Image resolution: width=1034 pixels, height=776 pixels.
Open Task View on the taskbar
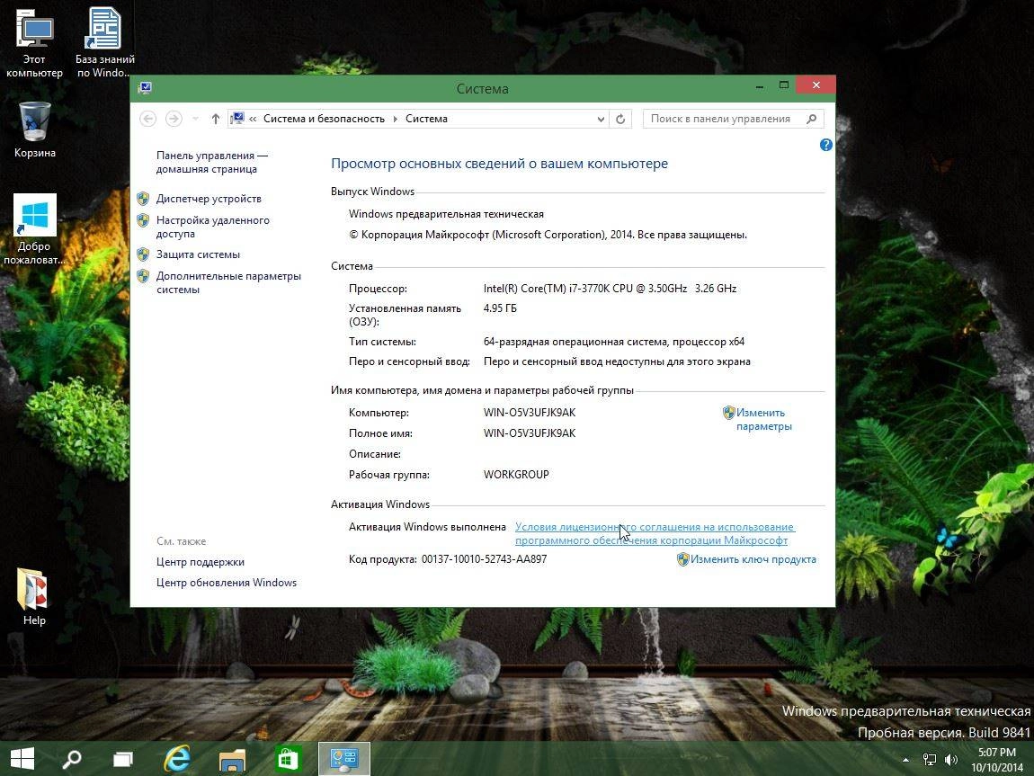coord(122,759)
